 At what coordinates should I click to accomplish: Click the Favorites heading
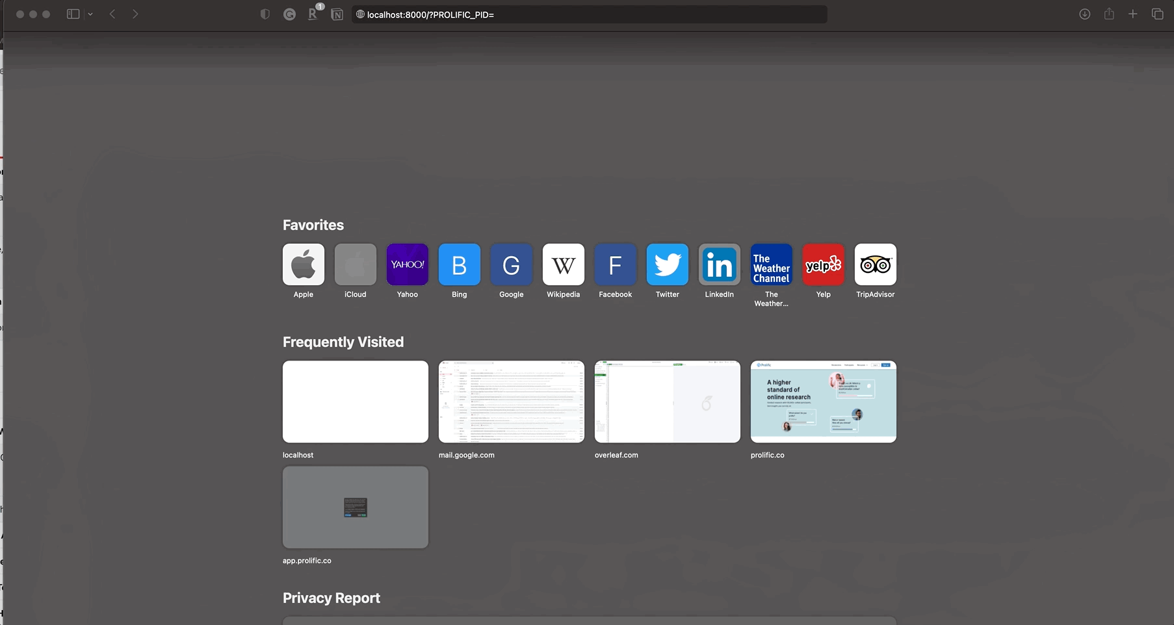pos(313,225)
